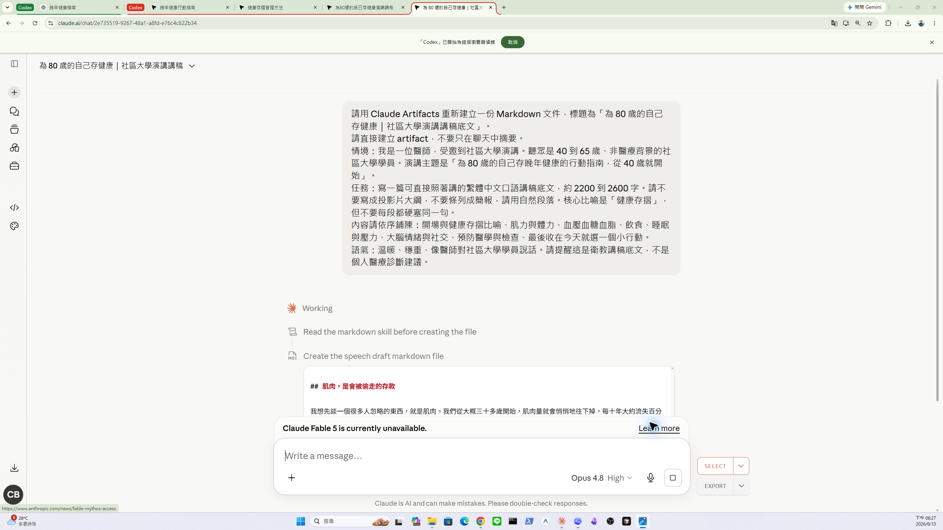The image size is (943, 530).
Task: Open the CB user profile avatar
Action: pyautogui.click(x=13, y=494)
